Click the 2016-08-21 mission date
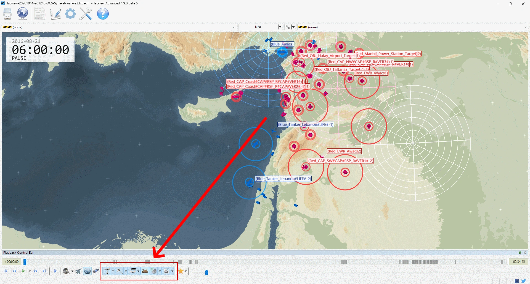 click(26, 41)
